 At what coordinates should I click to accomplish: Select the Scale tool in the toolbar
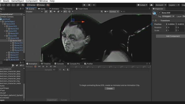tap(8, 5)
